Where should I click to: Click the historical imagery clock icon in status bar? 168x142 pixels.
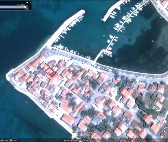pyautogui.click(x=11, y=140)
